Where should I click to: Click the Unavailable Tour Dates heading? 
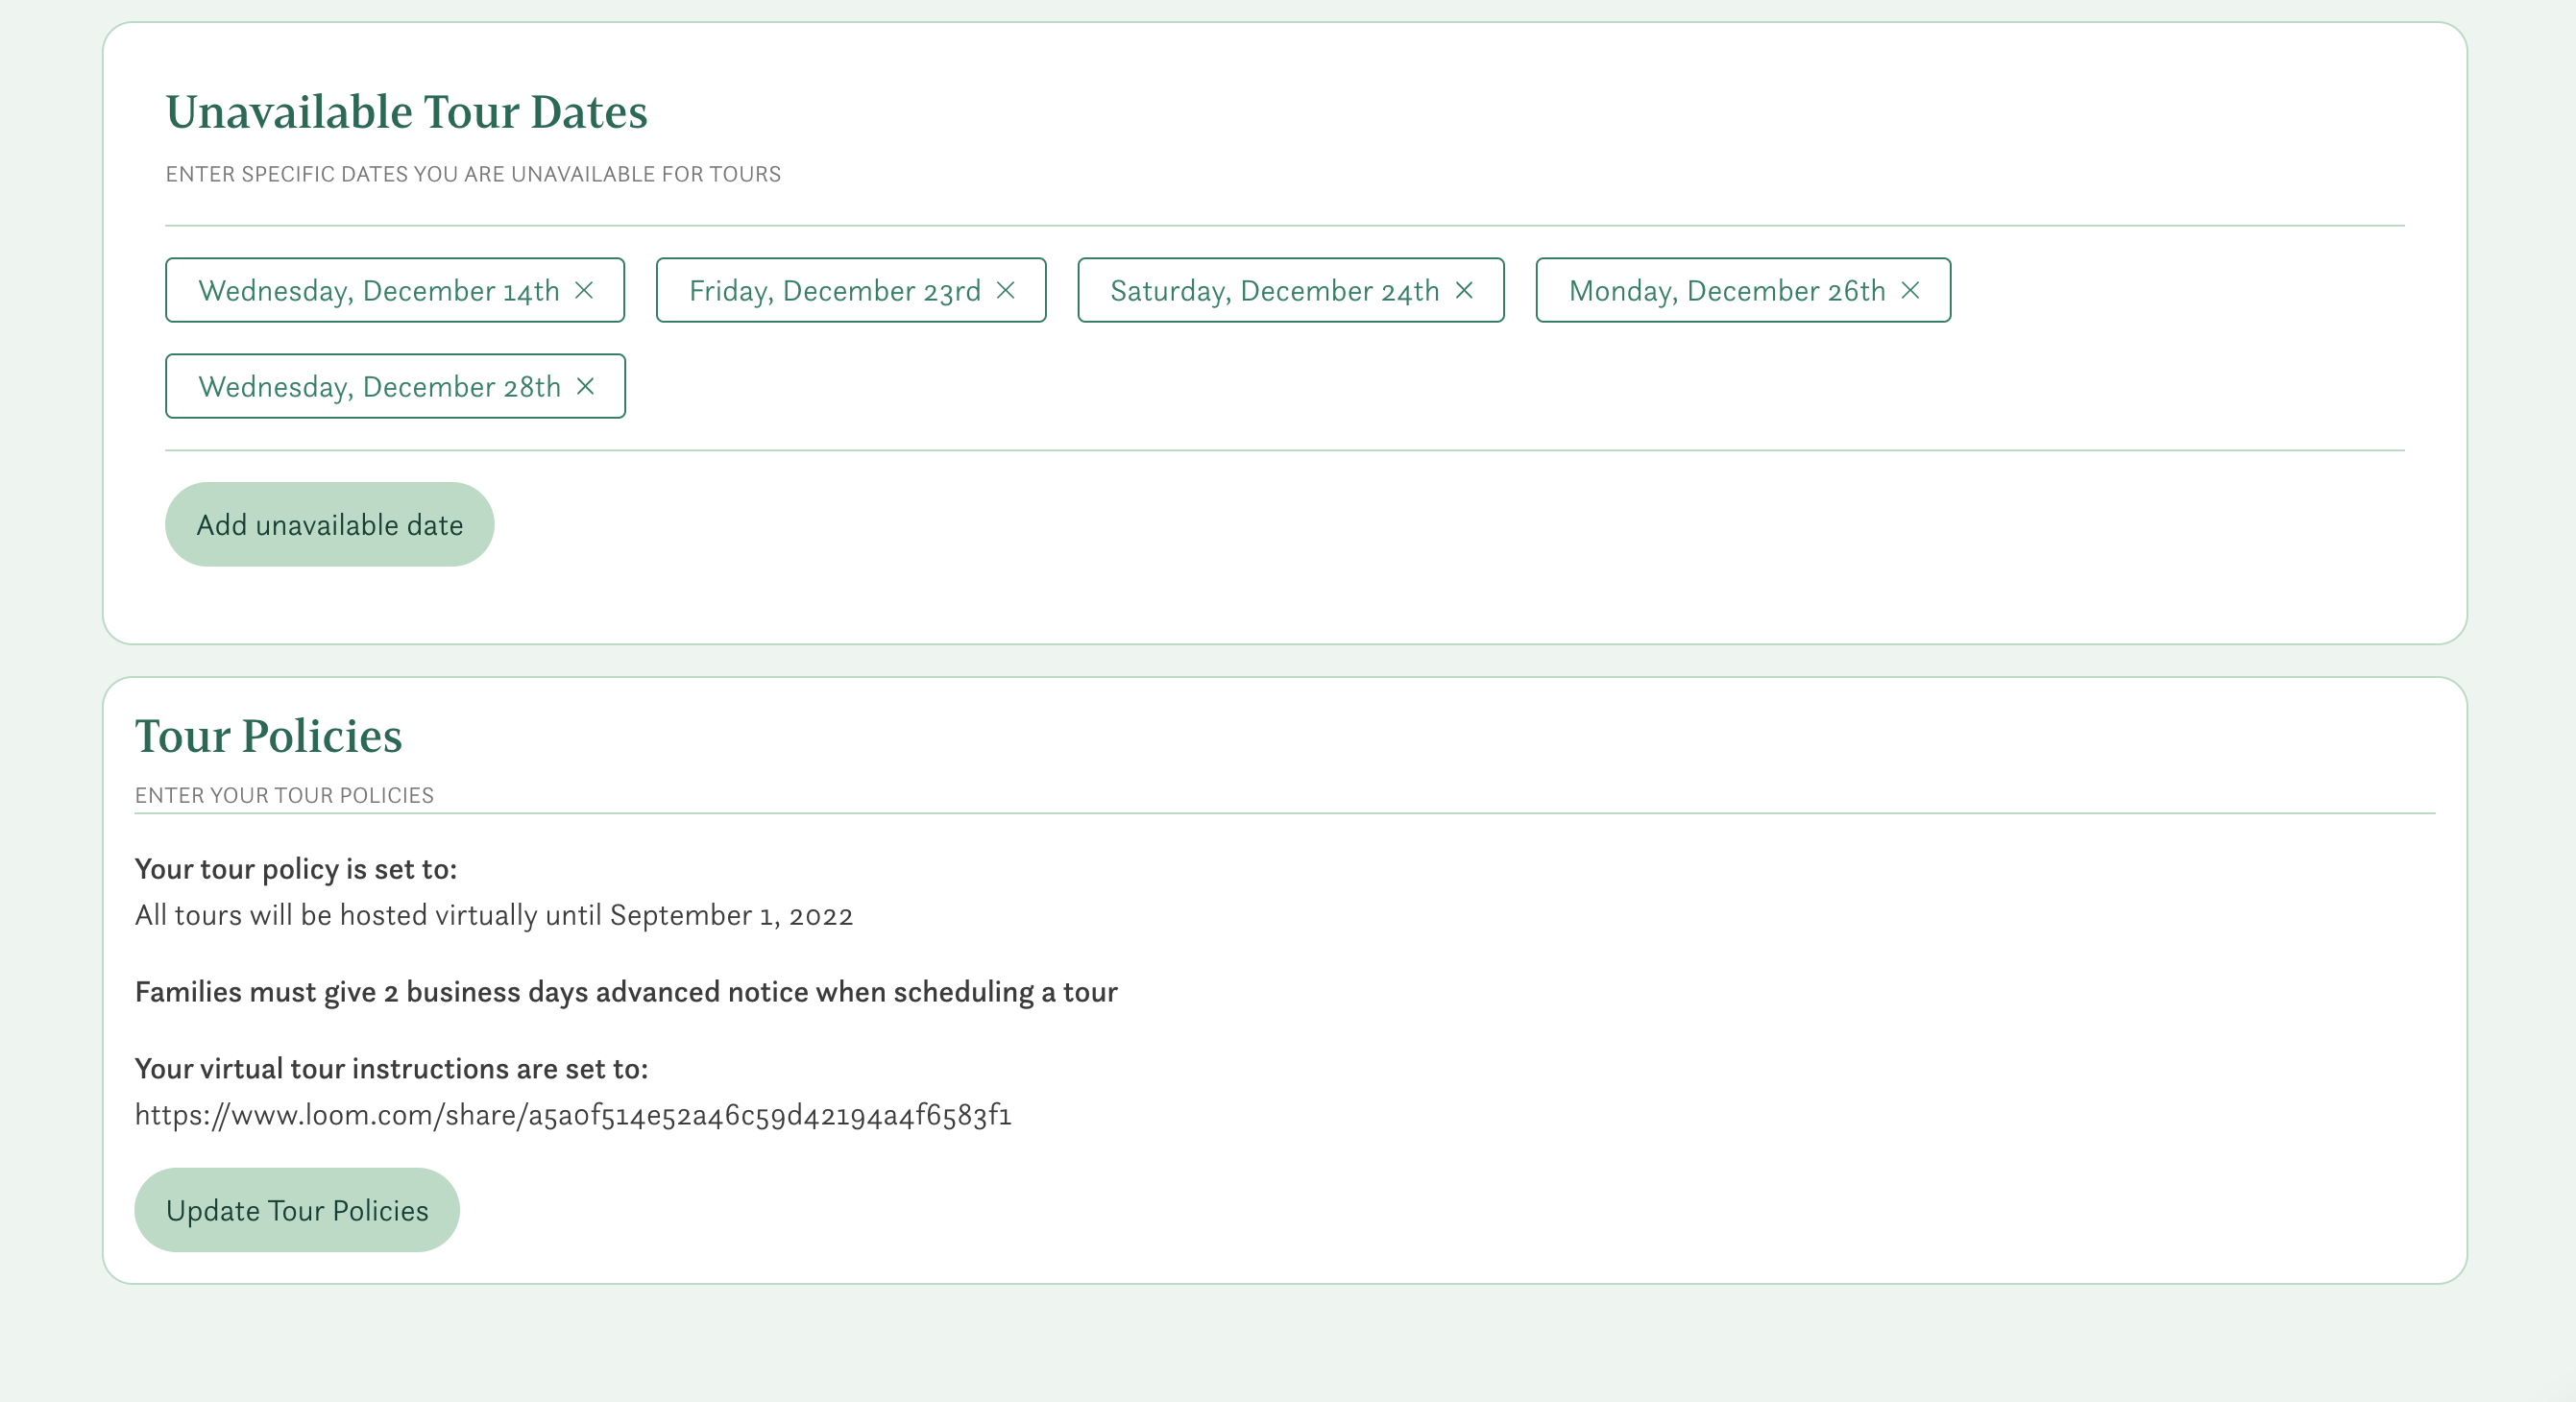(x=407, y=111)
